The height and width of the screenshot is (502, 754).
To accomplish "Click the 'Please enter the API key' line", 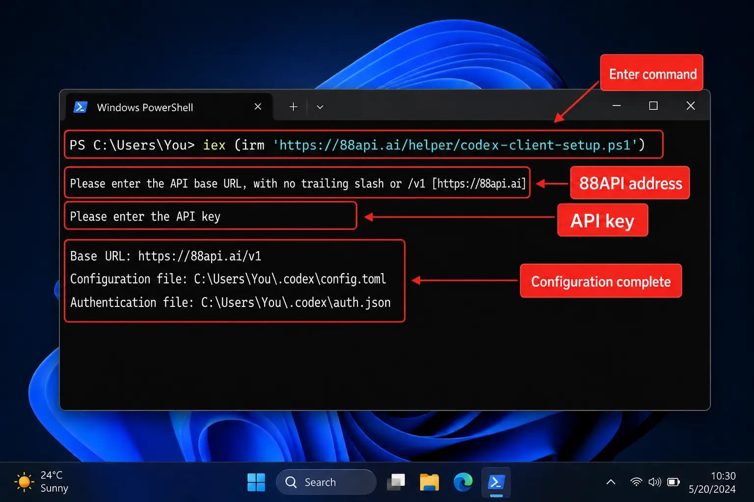I will pyautogui.click(x=145, y=216).
